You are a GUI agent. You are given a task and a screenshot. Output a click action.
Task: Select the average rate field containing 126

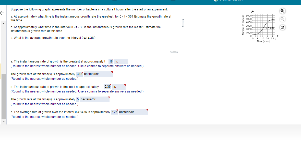pos(115,112)
